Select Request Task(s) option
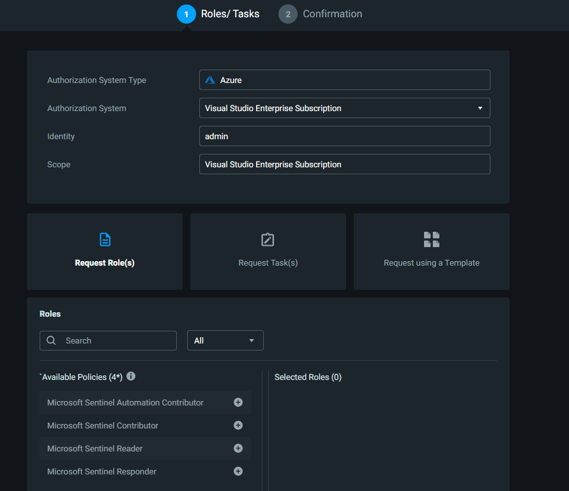The width and height of the screenshot is (569, 491). point(268,252)
